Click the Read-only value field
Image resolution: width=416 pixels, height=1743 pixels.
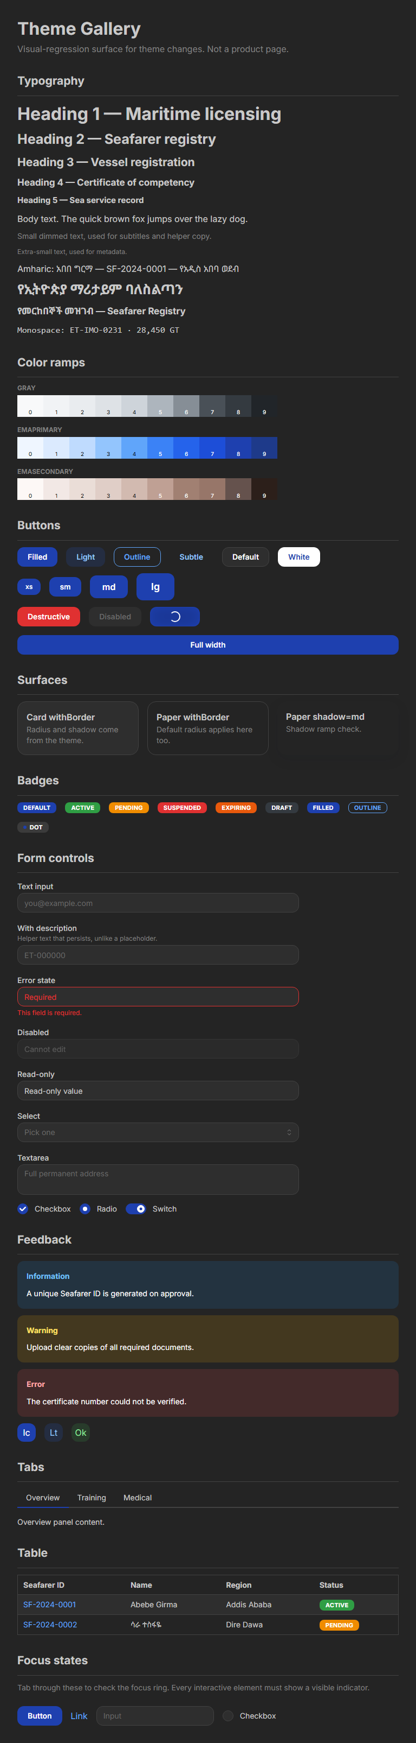click(158, 1091)
